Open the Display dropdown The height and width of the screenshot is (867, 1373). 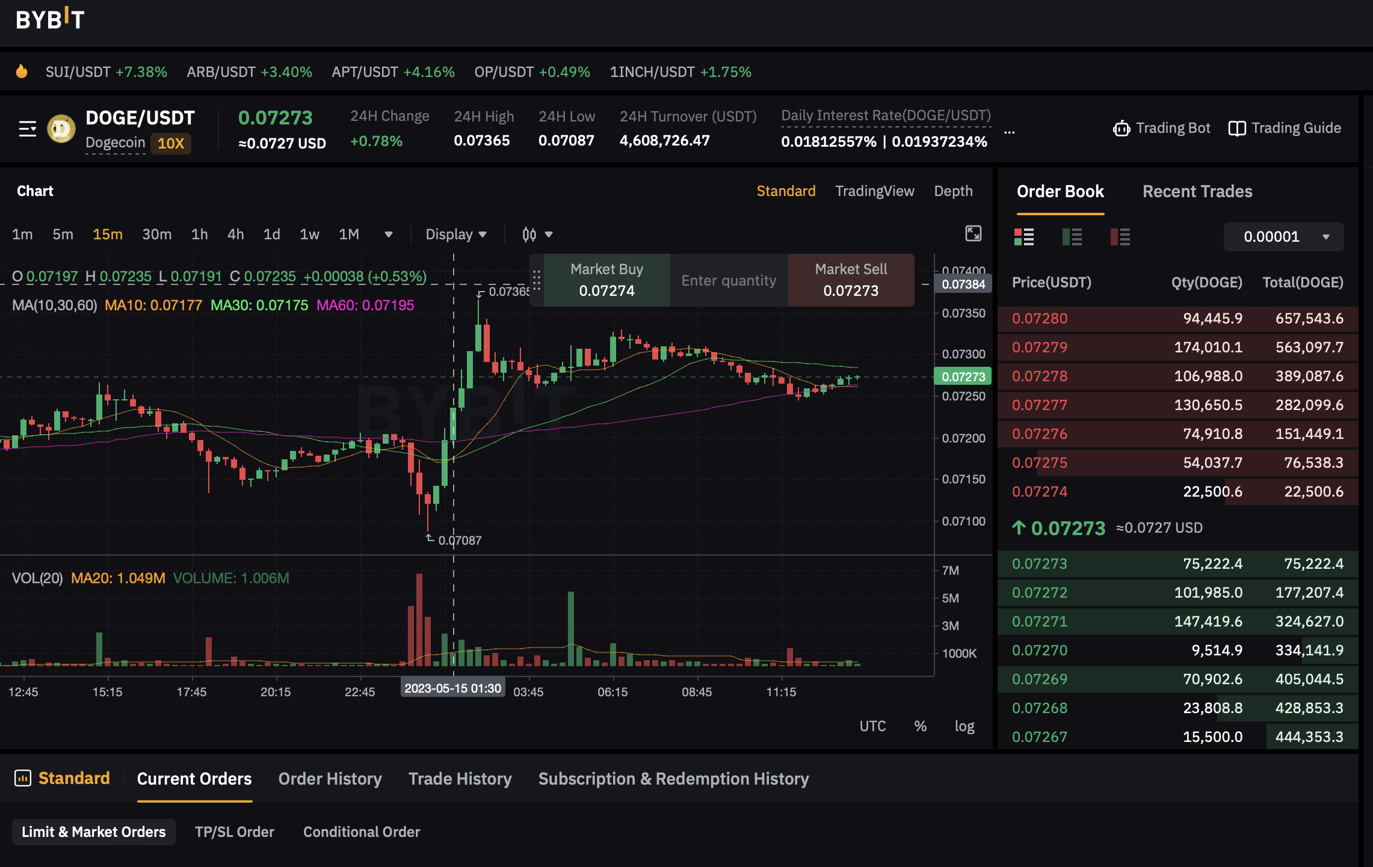coord(455,234)
